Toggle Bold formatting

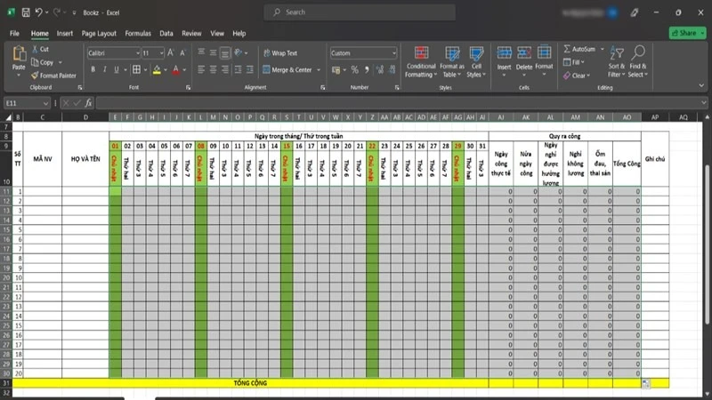point(93,69)
